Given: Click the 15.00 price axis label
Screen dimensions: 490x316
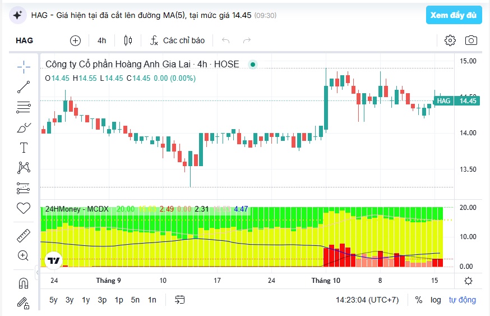Looking at the screenshot, I should (x=468, y=61).
